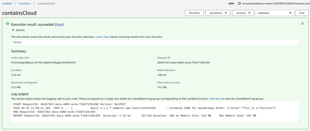Screen dimensions: 310x131
Task: Open the logs link in execution result
Action: point(59,24)
